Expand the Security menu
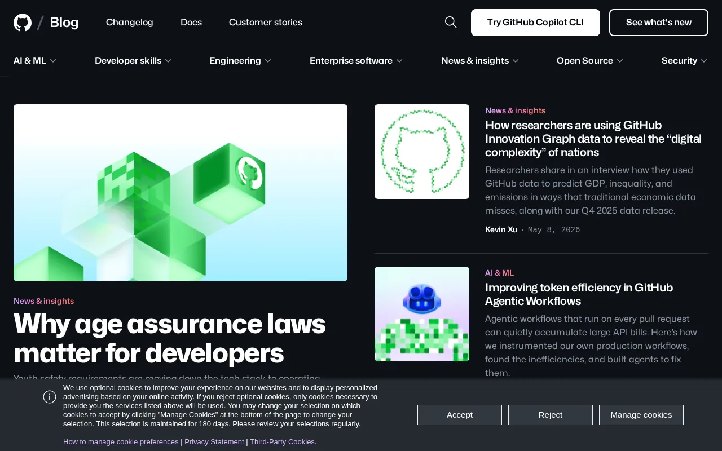 (x=684, y=60)
